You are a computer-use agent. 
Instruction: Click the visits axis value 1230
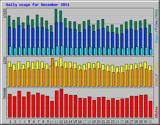(5, 60)
